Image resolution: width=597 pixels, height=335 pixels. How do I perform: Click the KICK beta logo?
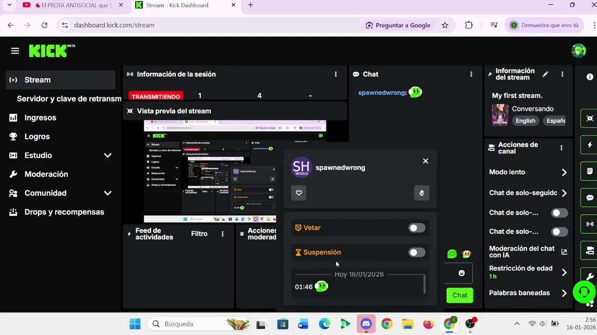pyautogui.click(x=52, y=51)
